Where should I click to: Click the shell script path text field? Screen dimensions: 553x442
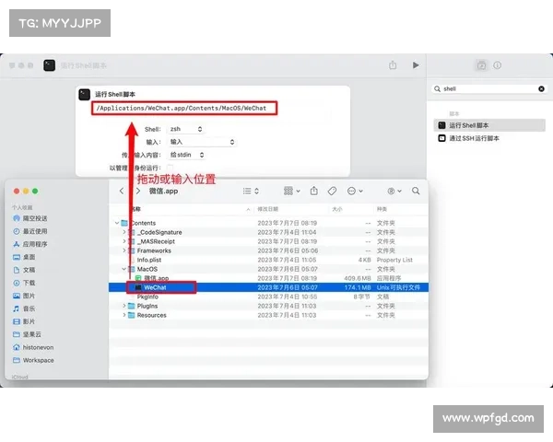click(184, 108)
